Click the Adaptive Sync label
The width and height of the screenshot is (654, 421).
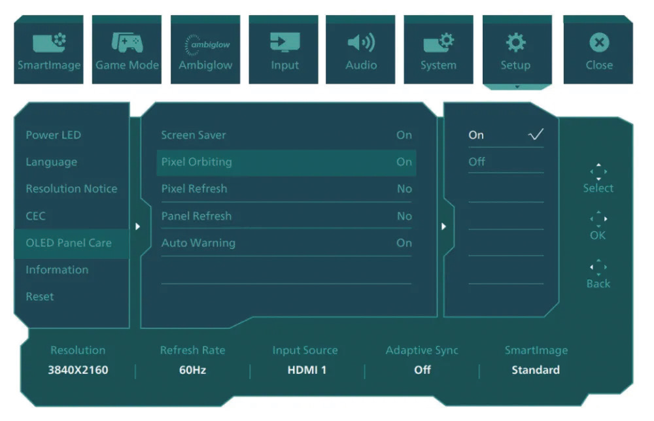422,350
